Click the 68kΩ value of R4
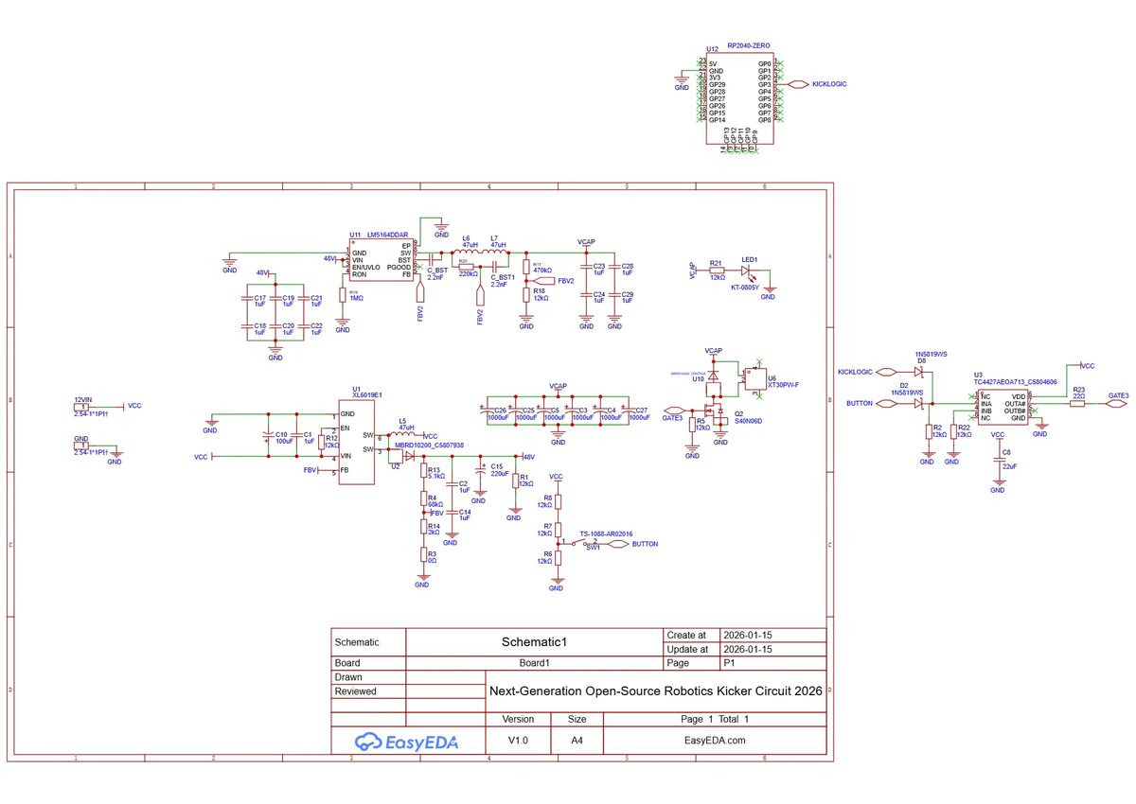The width and height of the screenshot is (1136, 804). tap(436, 504)
